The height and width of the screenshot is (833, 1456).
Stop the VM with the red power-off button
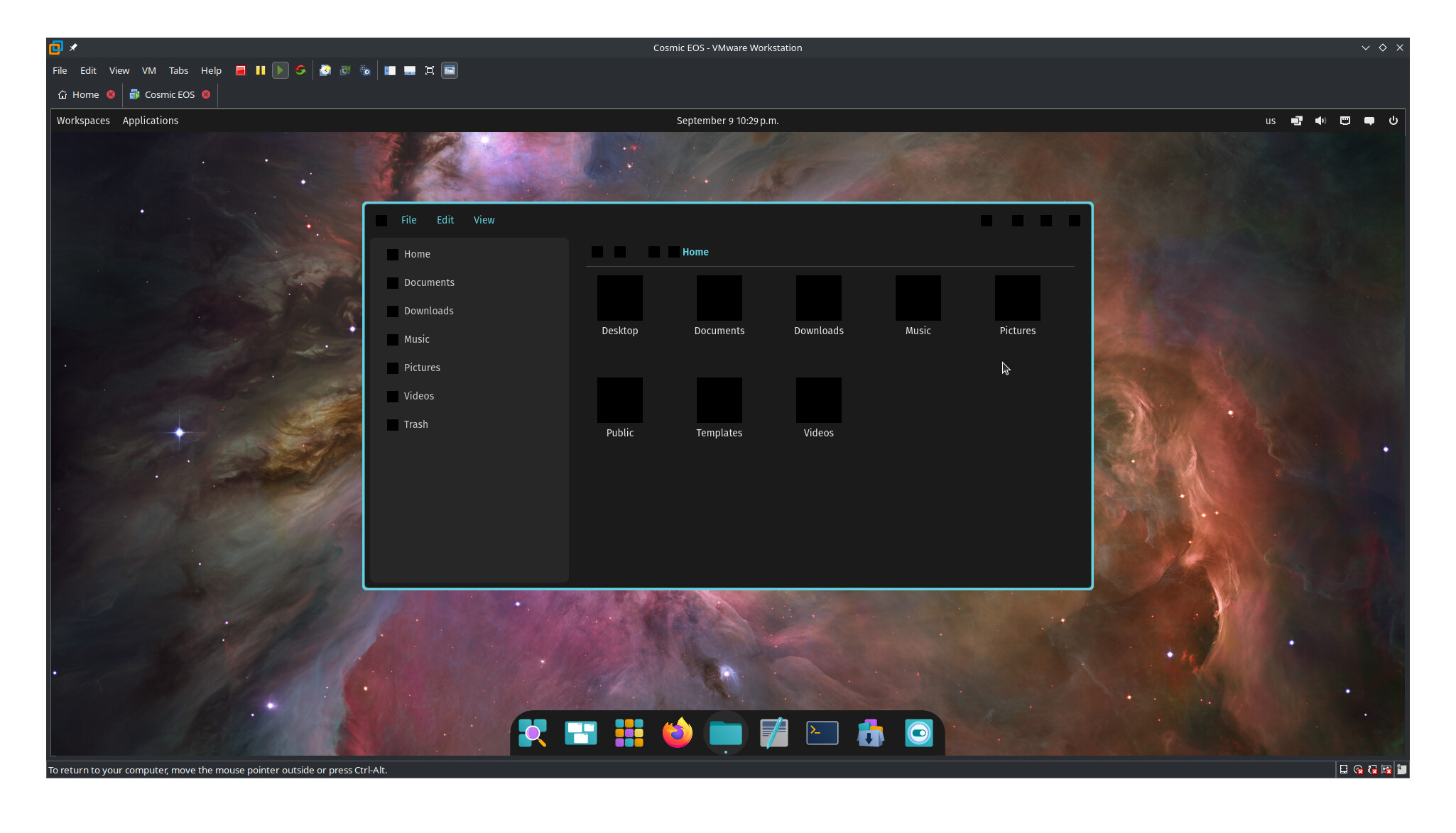pos(241,70)
